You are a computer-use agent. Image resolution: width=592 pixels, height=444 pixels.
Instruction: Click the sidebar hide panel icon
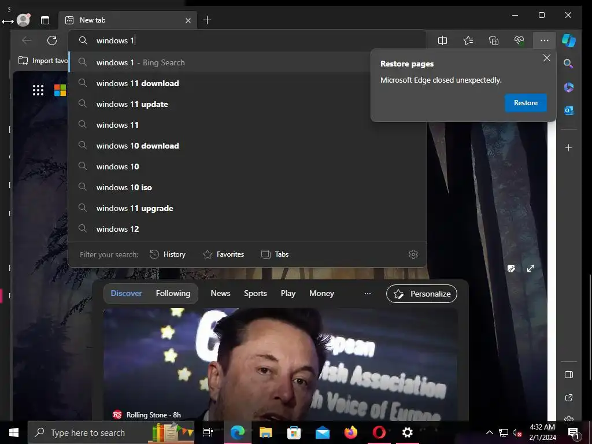(x=569, y=375)
